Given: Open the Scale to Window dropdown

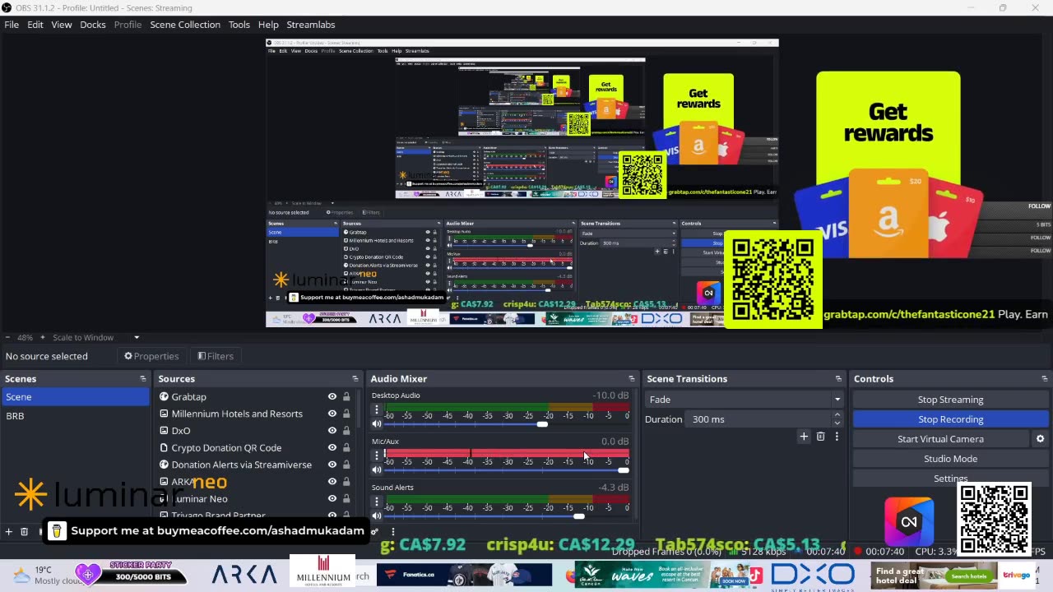Looking at the screenshot, I should 96,337.
